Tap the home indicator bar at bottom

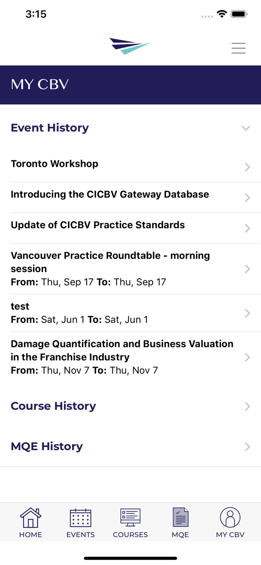click(x=130, y=558)
